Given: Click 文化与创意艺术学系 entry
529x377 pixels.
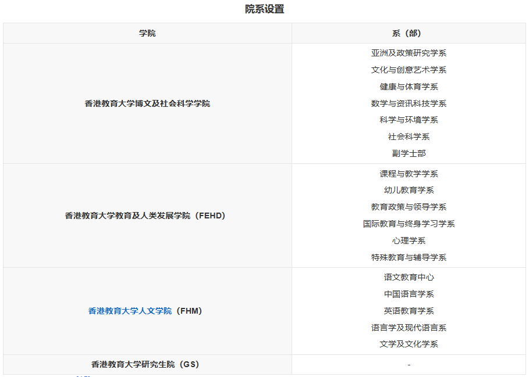Looking at the screenshot, I should pos(409,70).
